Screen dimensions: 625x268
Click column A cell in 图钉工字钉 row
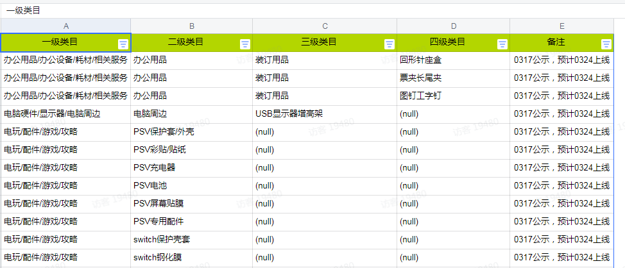tap(65, 96)
